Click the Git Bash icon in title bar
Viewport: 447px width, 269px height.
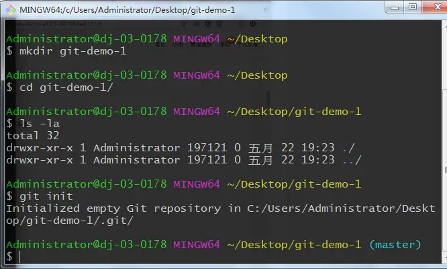(x=11, y=9)
